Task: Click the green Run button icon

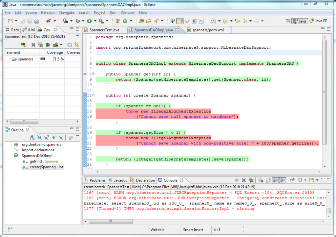Action: pos(89,21)
